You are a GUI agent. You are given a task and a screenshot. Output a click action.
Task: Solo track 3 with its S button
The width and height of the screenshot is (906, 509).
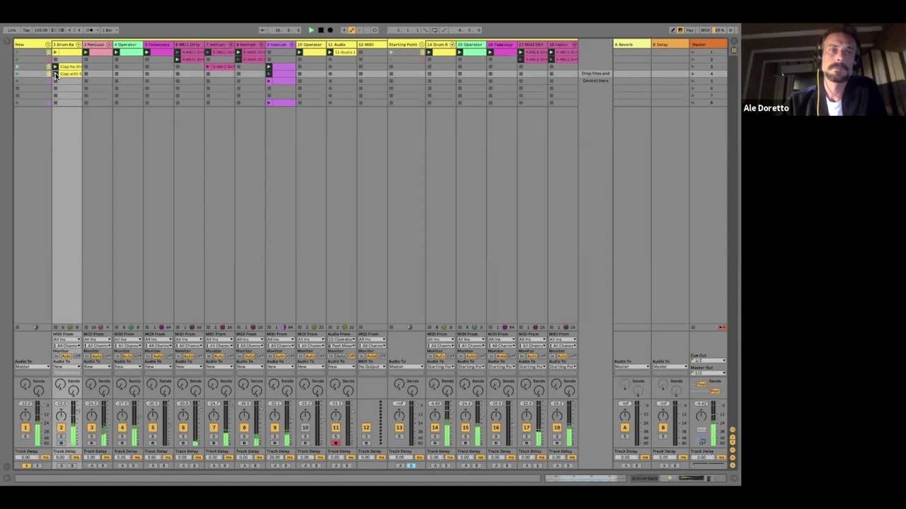pos(91,435)
